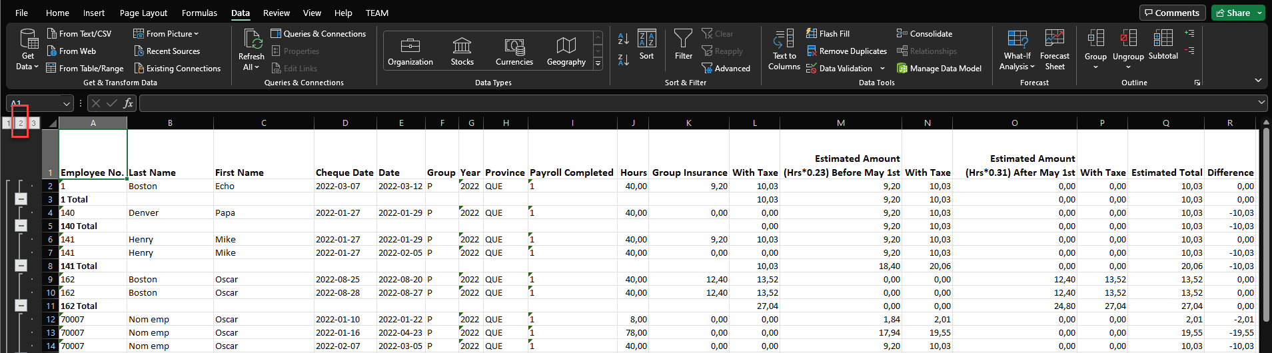Select the Currencies data type
The image size is (1272, 353).
[514, 51]
